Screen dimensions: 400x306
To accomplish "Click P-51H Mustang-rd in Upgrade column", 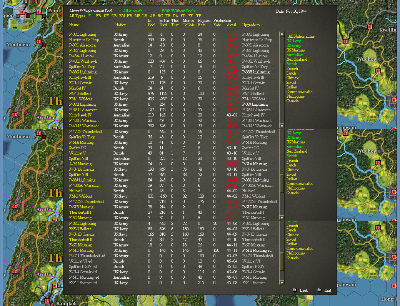I will [x=257, y=250].
